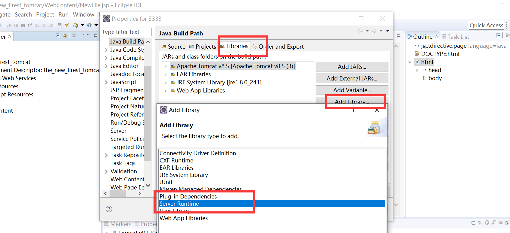Viewport: 510px width, 233px height.
Task: Select Java Editor in the properties tree
Action: [124, 66]
